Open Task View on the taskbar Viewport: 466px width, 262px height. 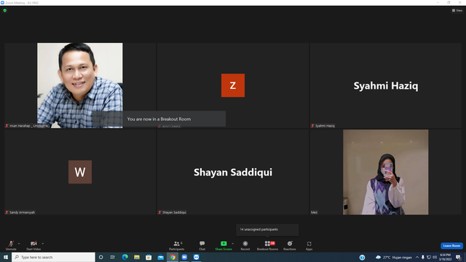coord(113,257)
